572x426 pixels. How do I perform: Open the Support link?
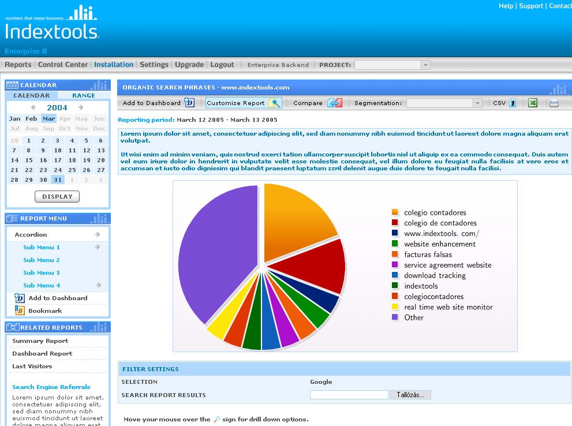pyautogui.click(x=531, y=6)
